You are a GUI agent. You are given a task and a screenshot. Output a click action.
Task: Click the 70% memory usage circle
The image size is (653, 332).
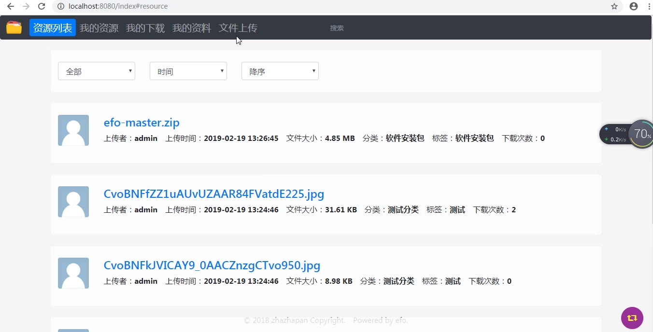pos(641,134)
